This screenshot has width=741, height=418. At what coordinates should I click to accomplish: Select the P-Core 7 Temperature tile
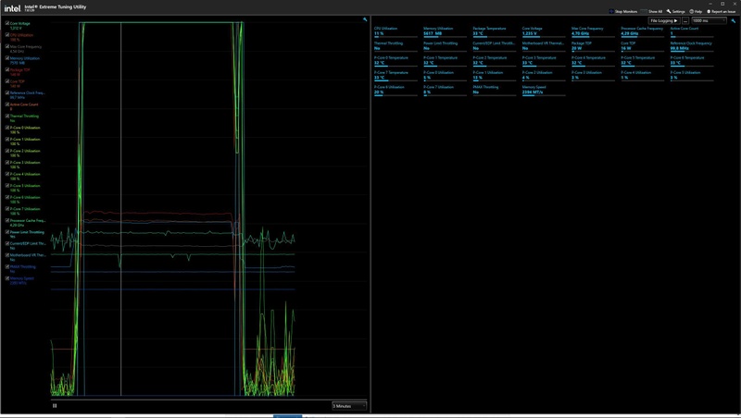pos(396,76)
